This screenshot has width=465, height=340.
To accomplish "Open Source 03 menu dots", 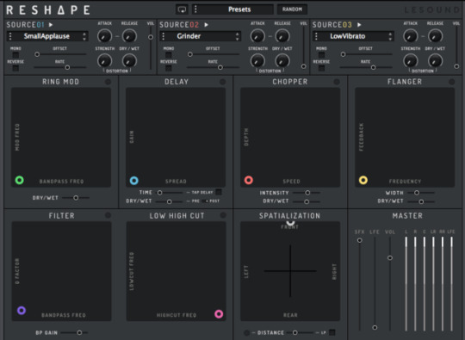I will click(316, 36).
